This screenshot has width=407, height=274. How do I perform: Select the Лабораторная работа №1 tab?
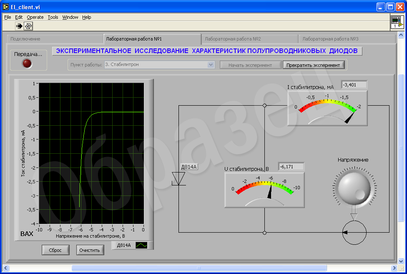[152, 39]
